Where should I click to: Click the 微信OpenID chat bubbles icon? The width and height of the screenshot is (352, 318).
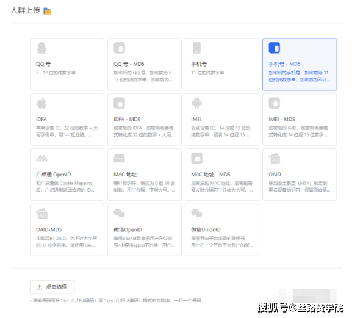[119, 213]
